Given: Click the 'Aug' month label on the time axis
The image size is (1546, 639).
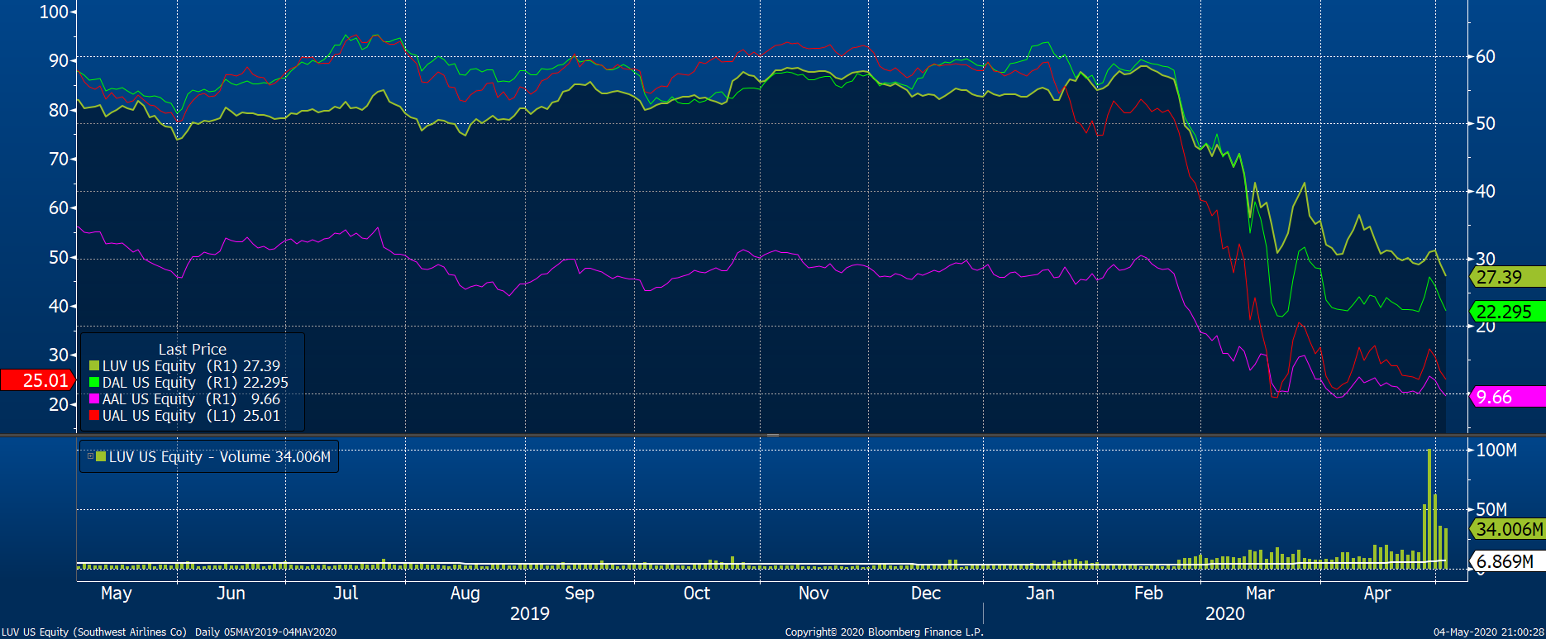Looking at the screenshot, I should coord(465,594).
